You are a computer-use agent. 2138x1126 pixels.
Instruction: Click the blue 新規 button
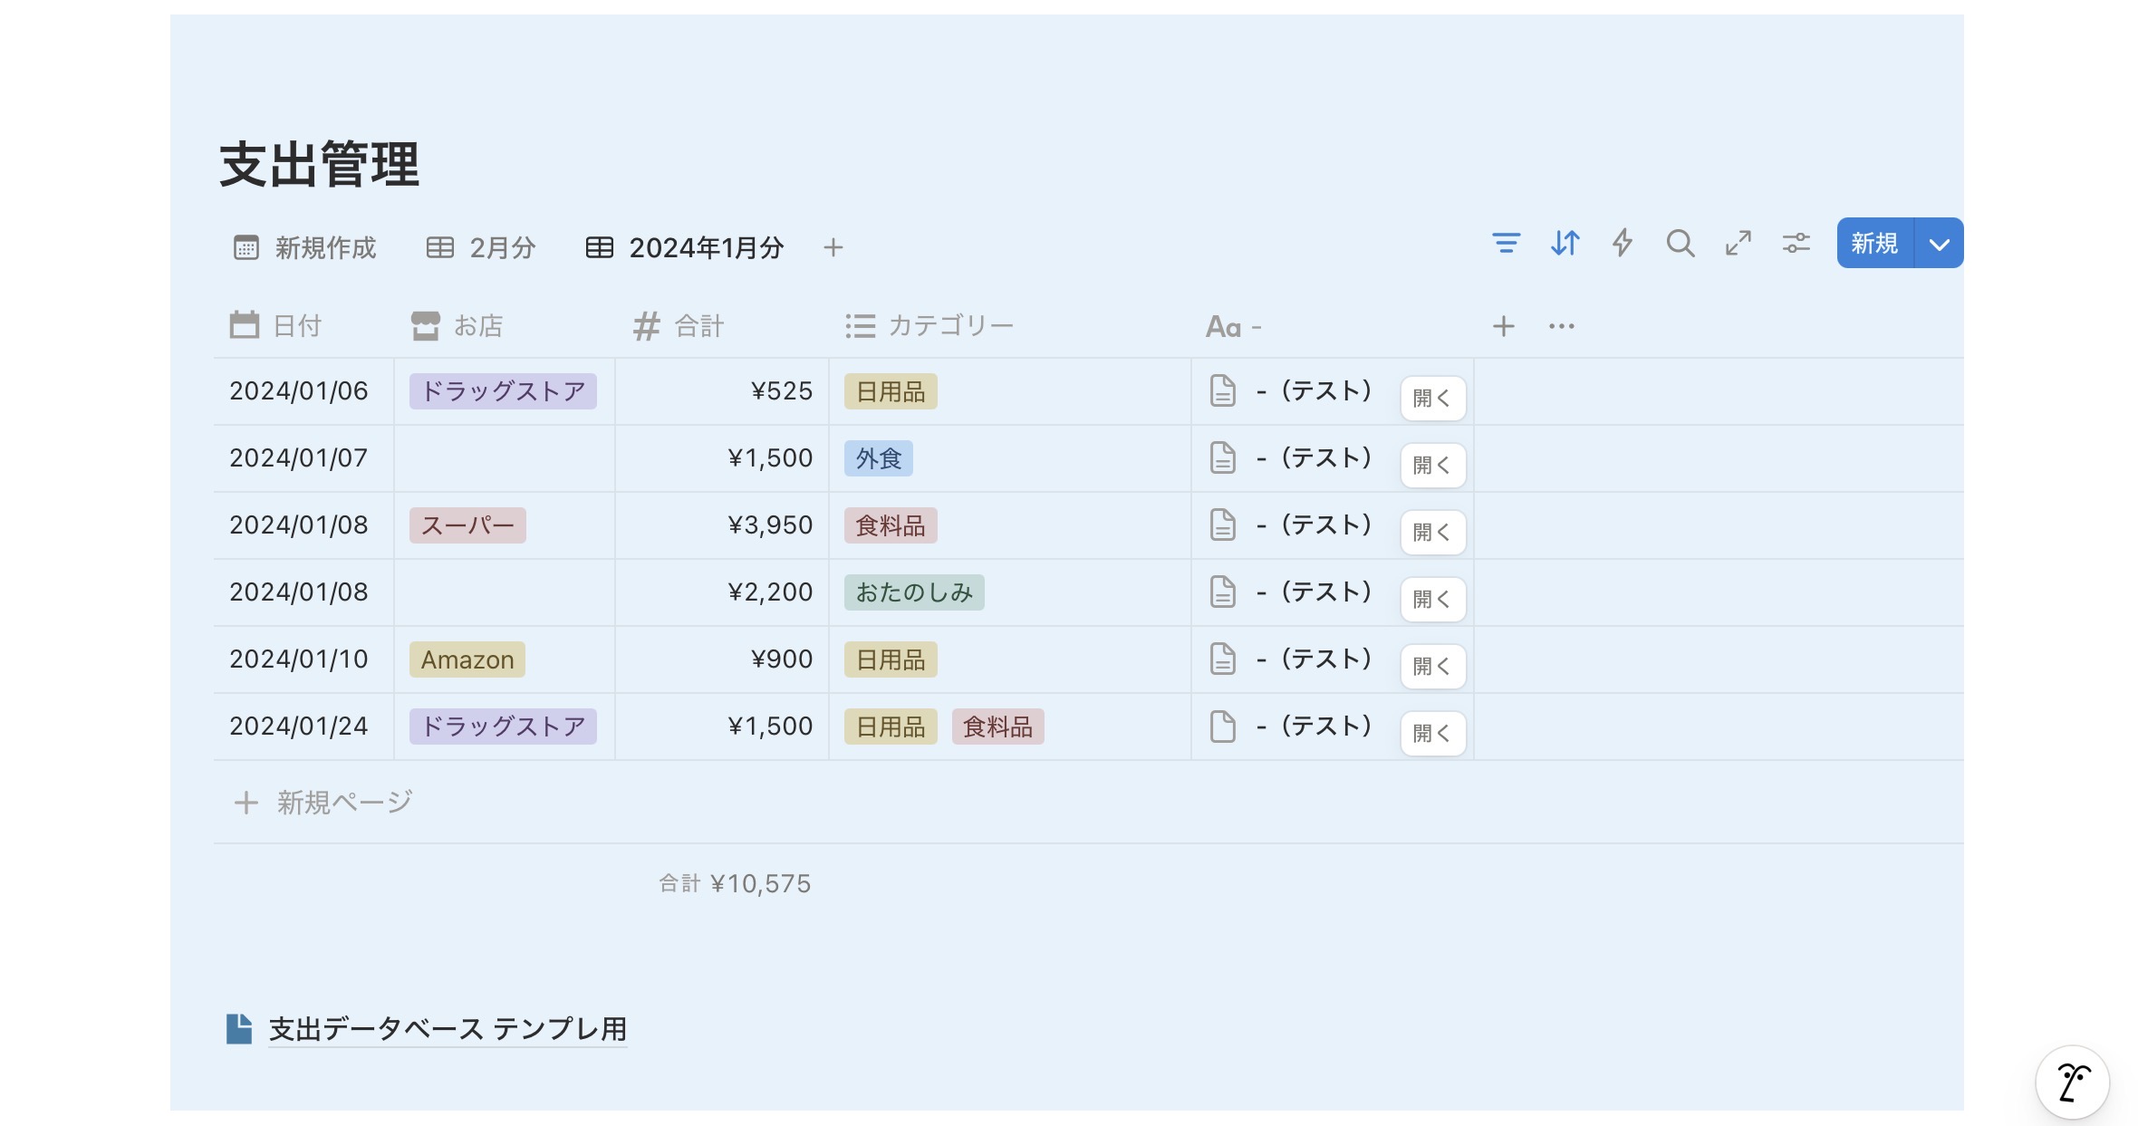pos(1874,244)
